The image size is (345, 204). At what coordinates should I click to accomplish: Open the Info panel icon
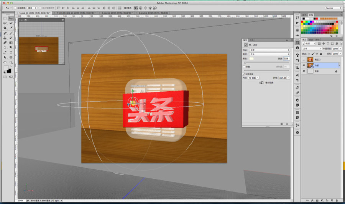(297, 48)
